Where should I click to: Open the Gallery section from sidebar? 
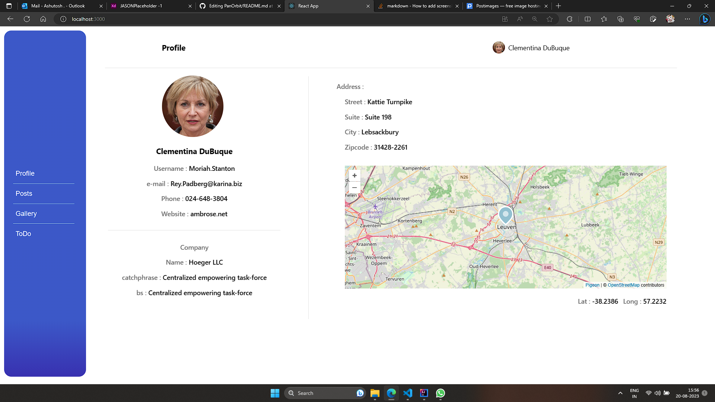26,213
